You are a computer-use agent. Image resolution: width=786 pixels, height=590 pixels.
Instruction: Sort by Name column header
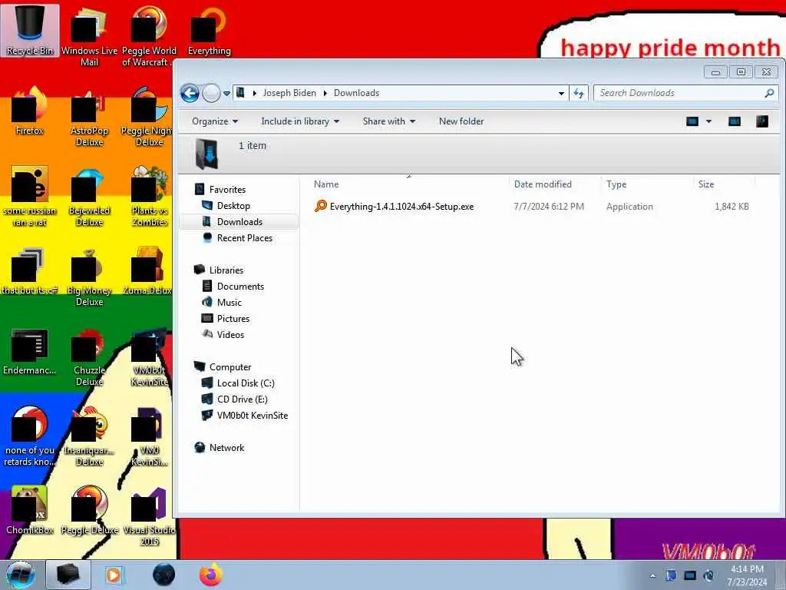tap(408, 184)
